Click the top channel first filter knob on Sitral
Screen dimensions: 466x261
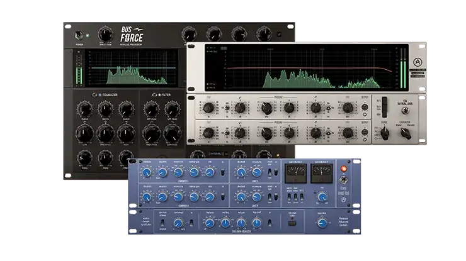point(208,108)
